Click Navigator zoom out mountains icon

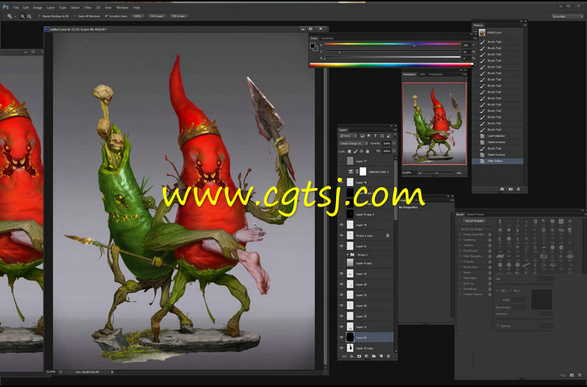point(420,173)
